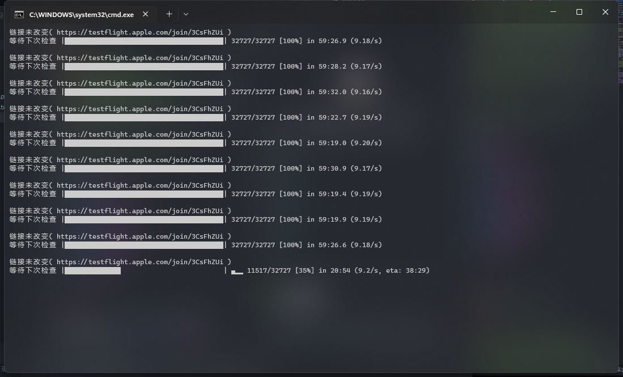Click '链接未改变' on the first entry
Image resolution: width=623 pixels, height=377 pixels.
point(29,32)
